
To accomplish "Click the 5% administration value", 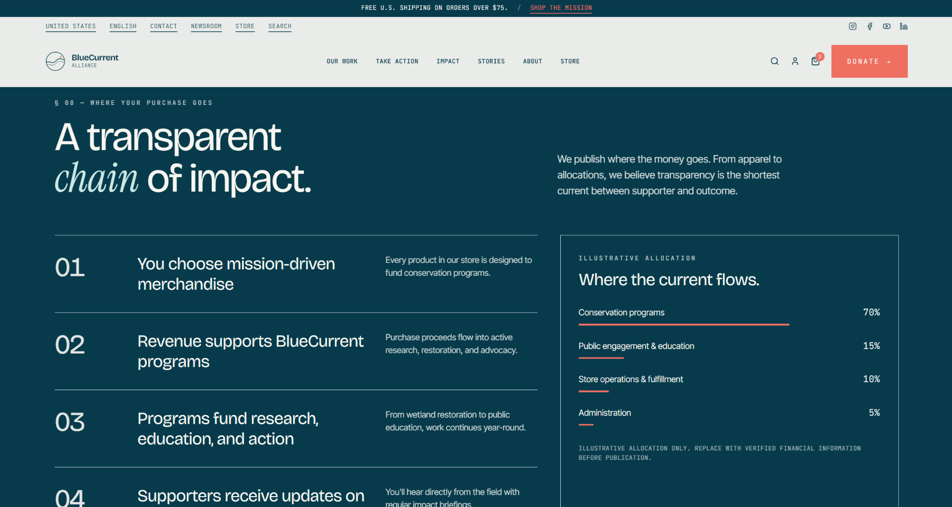I will 874,413.
